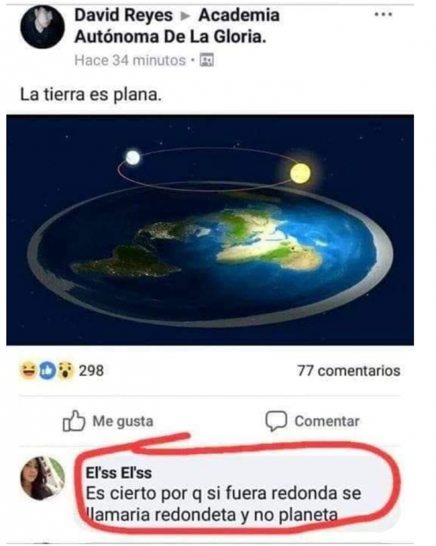Click the laughing Haha reaction emoji

tap(28, 370)
